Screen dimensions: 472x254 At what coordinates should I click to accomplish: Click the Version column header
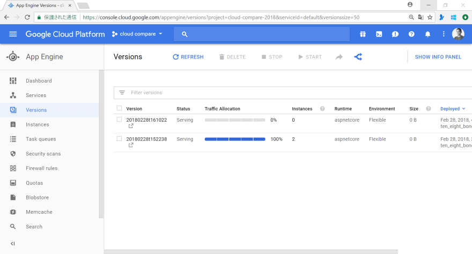134,109
